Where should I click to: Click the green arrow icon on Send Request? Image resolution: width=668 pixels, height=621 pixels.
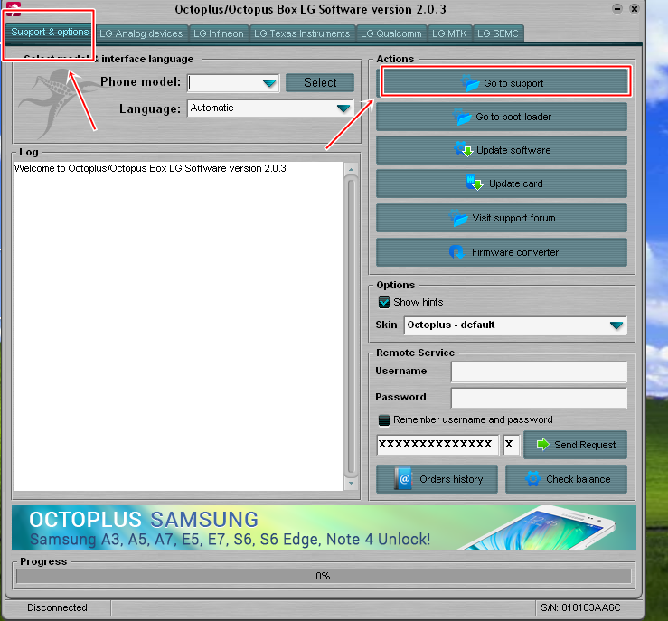pos(542,444)
